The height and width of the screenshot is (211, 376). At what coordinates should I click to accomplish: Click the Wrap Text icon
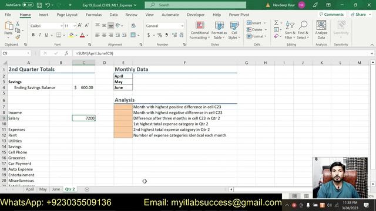point(133,26)
